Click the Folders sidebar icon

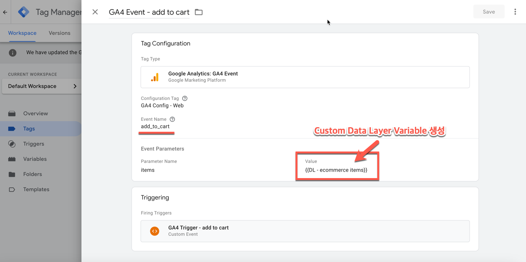click(x=12, y=174)
